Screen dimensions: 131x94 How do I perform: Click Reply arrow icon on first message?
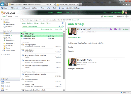(x=111, y=29)
